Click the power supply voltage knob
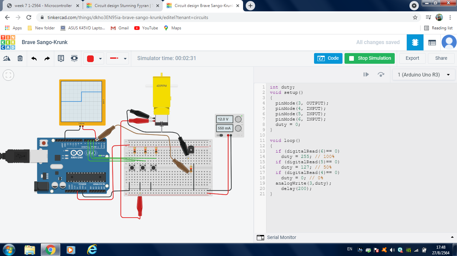 238,119
